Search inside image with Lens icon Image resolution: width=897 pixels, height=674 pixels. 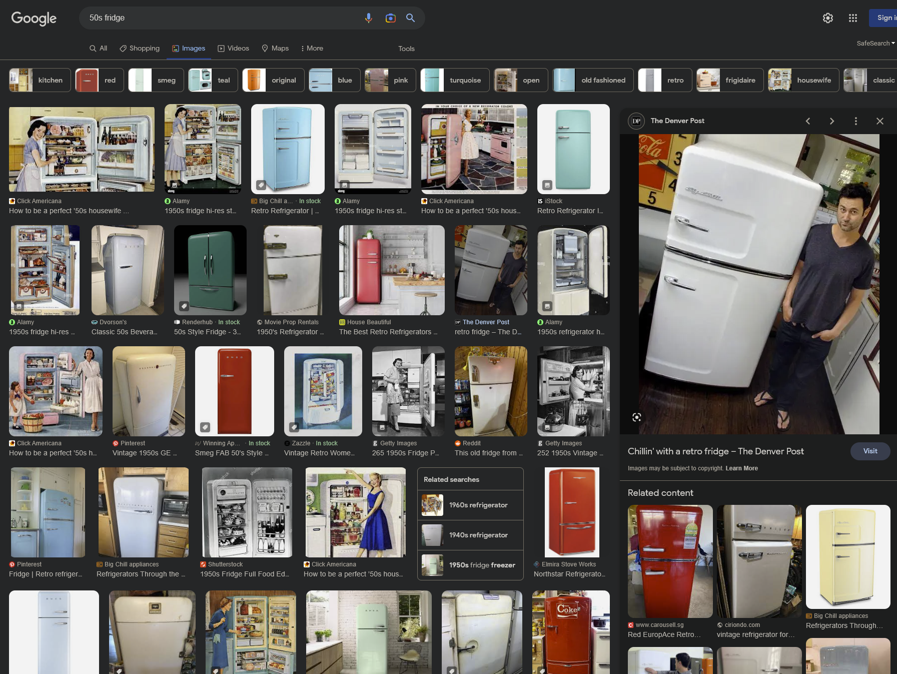tap(637, 417)
